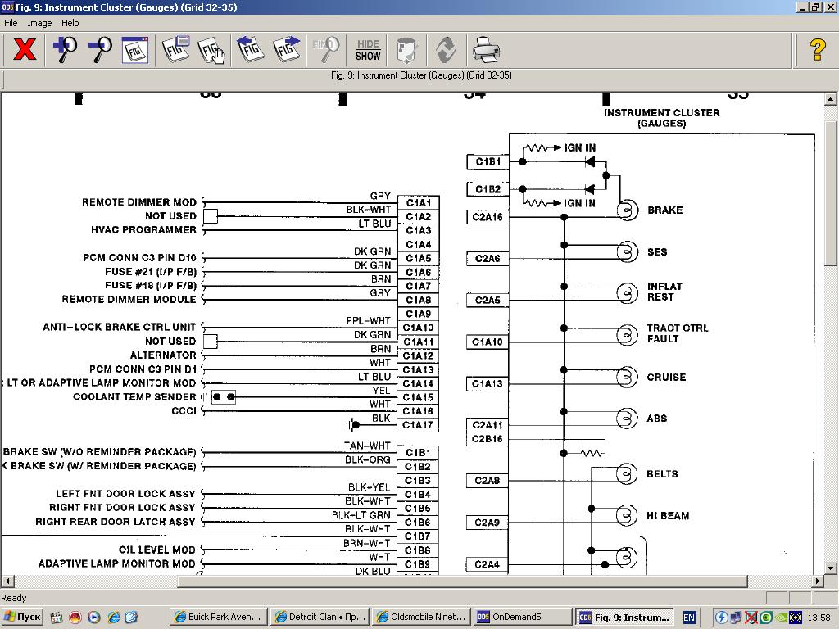Click the horizontal scrollbar left arrow

[x=7, y=581]
